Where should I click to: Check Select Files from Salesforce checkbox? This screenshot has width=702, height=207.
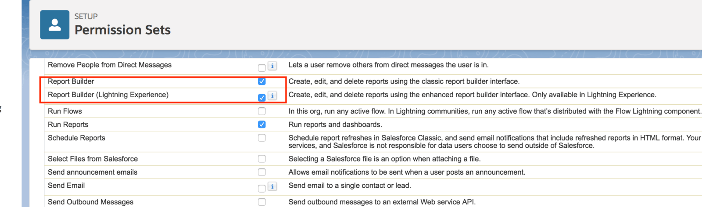click(262, 159)
